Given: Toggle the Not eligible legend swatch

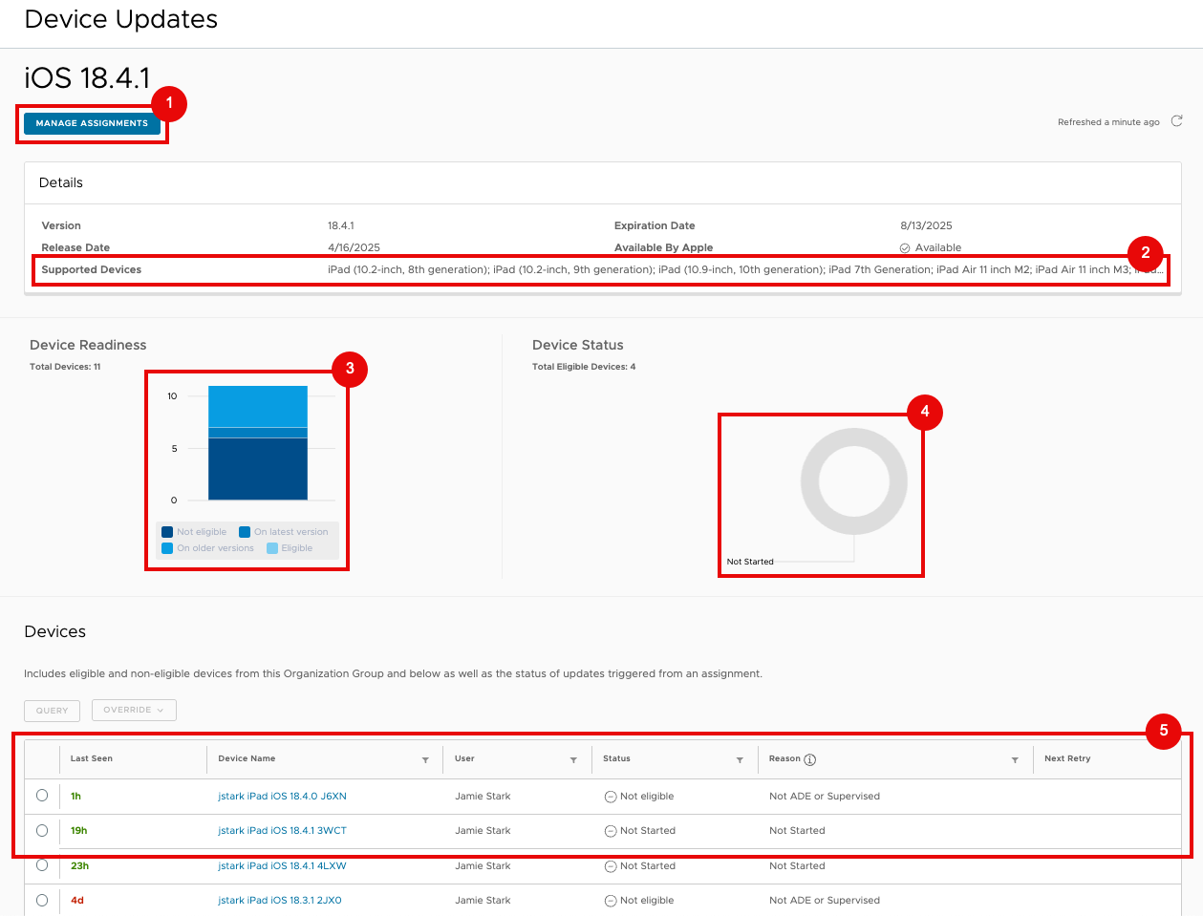Looking at the screenshot, I should click(167, 532).
